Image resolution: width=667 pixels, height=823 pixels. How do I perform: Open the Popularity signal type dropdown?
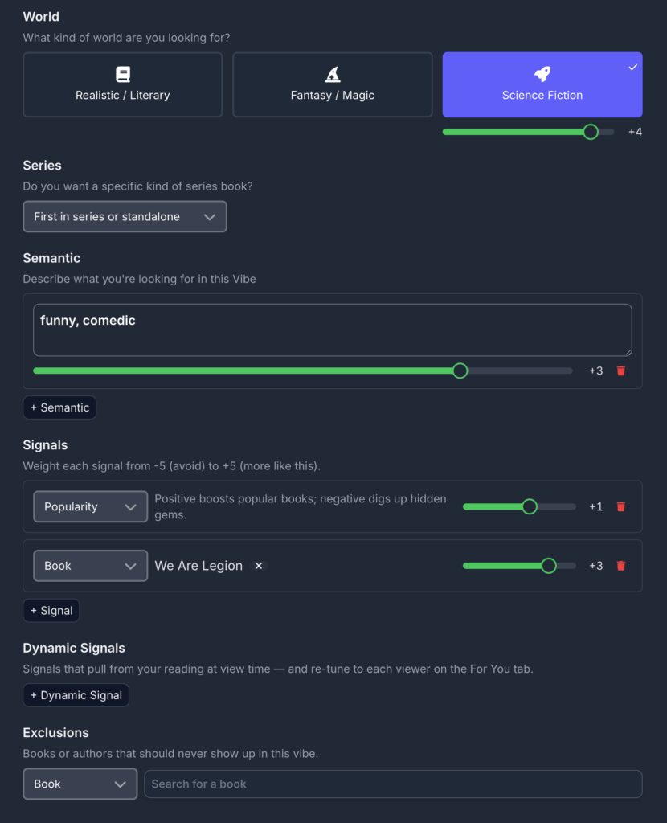tap(90, 506)
